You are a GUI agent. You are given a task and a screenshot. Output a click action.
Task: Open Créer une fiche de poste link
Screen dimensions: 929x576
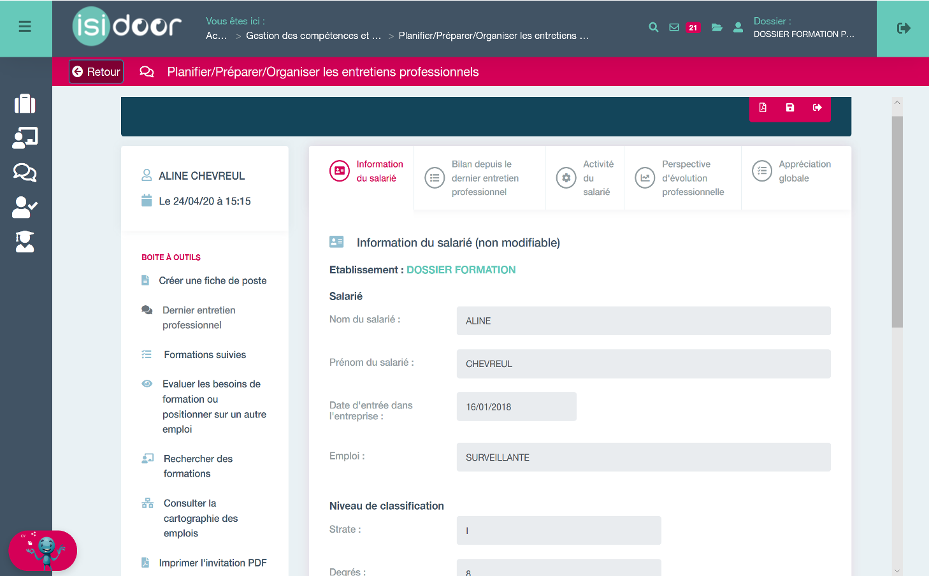212,281
